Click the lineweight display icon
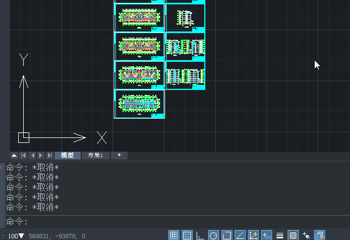 click(x=280, y=236)
